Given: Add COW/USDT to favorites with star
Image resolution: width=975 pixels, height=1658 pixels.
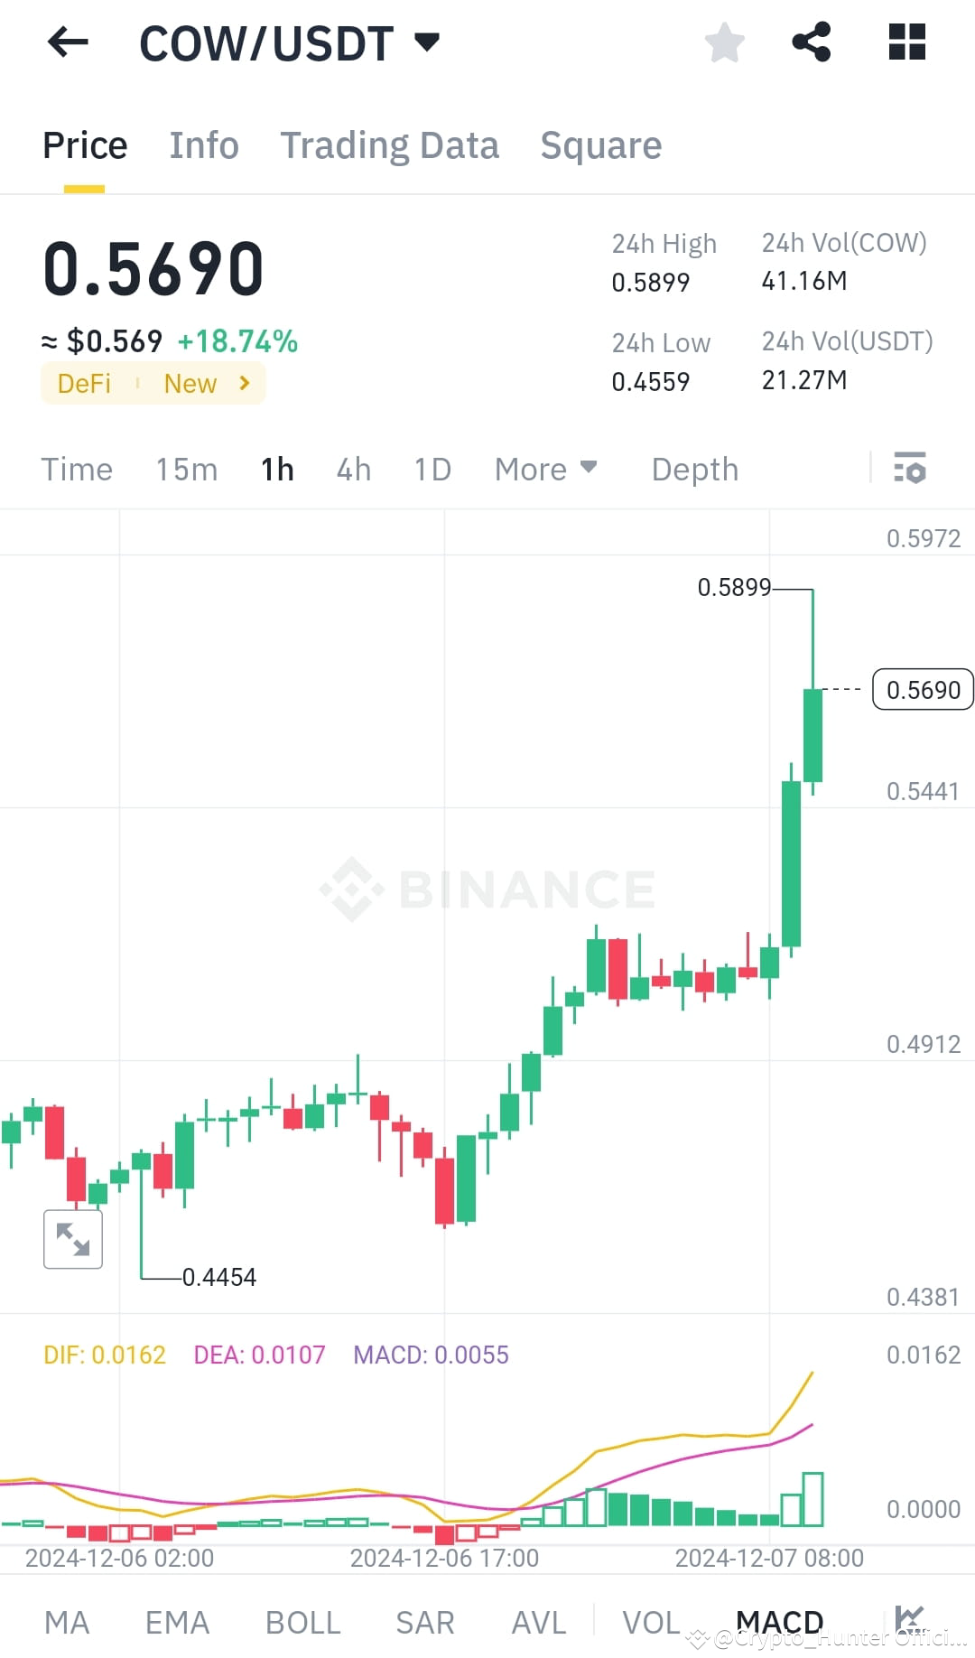Looking at the screenshot, I should point(725,42).
